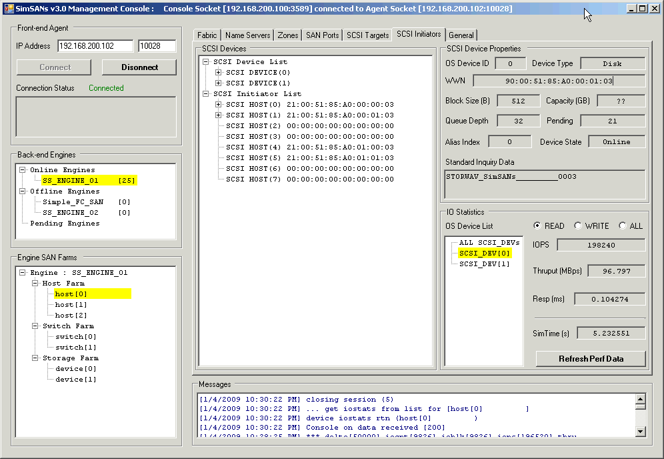Viewport: 664px width, 459px height.
Task: Click the IOPS value 198240
Action: coord(601,245)
